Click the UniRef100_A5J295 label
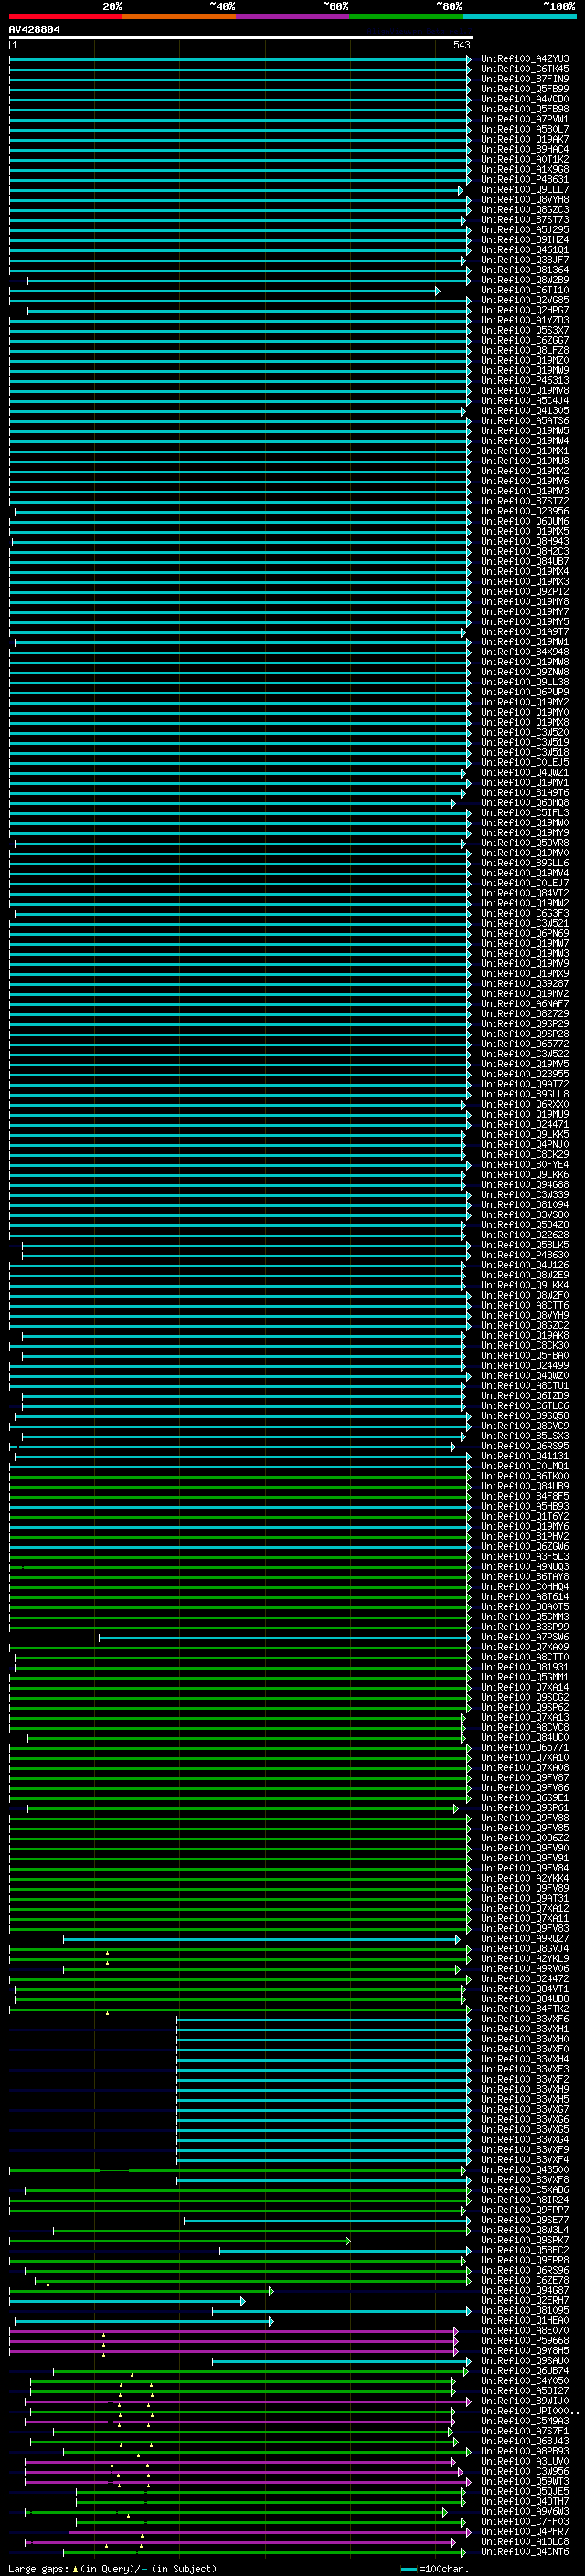This screenshot has width=585, height=2576. [525, 230]
